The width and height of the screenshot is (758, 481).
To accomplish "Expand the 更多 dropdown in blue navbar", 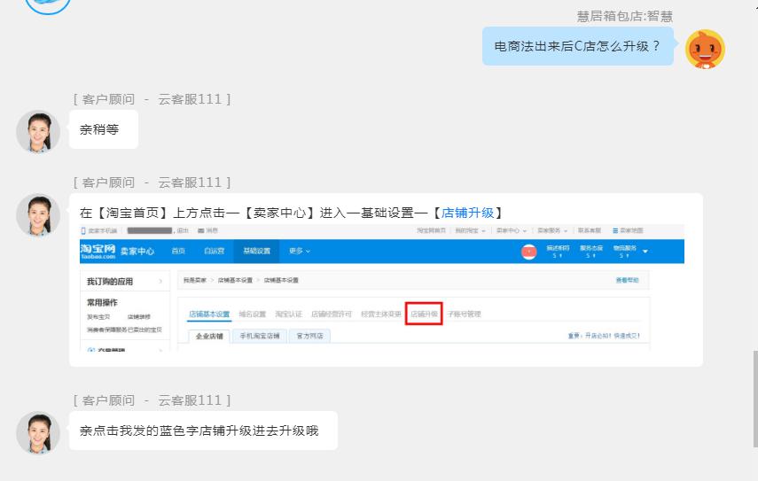I will [x=300, y=252].
